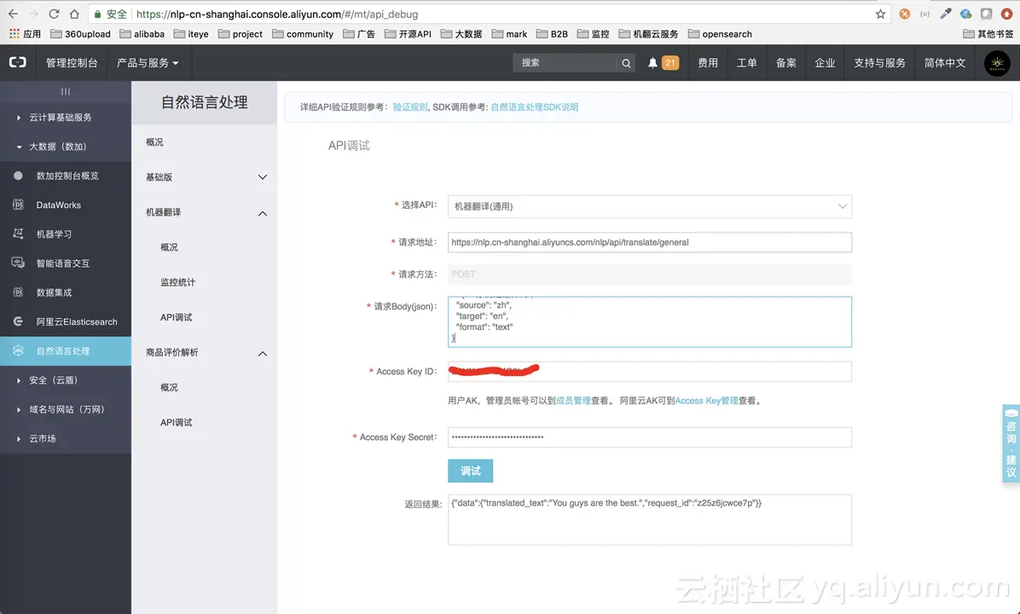Image resolution: width=1020 pixels, height=614 pixels.
Task: Click the search magnifier icon
Action: coord(626,63)
